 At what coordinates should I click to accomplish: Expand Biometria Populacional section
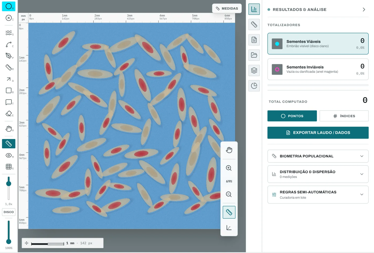pos(318,156)
